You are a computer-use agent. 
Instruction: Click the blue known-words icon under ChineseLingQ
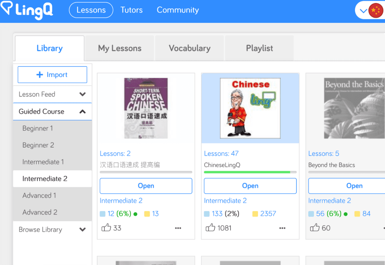tap(207, 213)
